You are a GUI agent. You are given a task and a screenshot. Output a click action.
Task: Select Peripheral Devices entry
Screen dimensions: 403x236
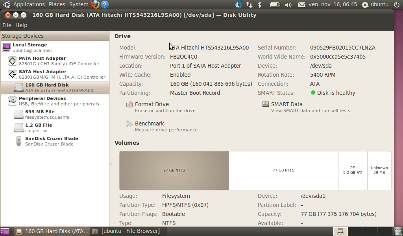[55, 101]
